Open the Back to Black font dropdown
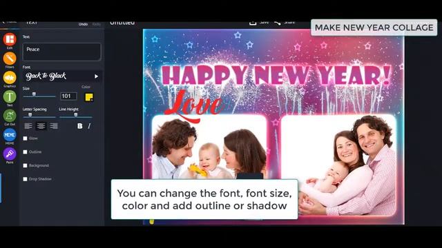This screenshot has width=442, height=248. (62, 76)
